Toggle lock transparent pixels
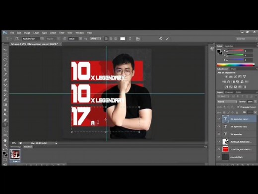Viewport: 258px width, 194px height. 224,112
